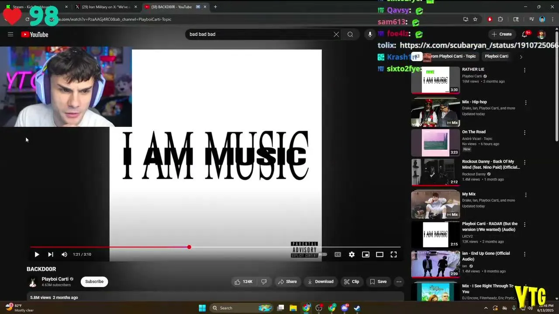Open the 'Mix - Hip-hop' playlist title
The image size is (559, 314).
click(474, 102)
